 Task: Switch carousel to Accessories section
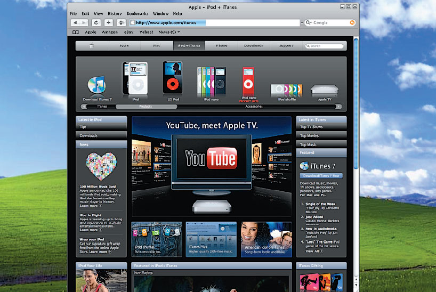click(x=254, y=106)
